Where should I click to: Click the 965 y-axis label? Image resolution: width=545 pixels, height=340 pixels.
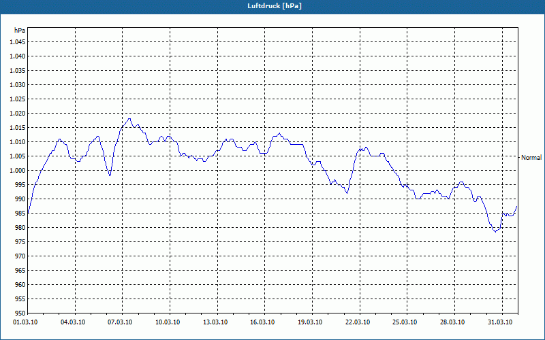tap(20, 271)
